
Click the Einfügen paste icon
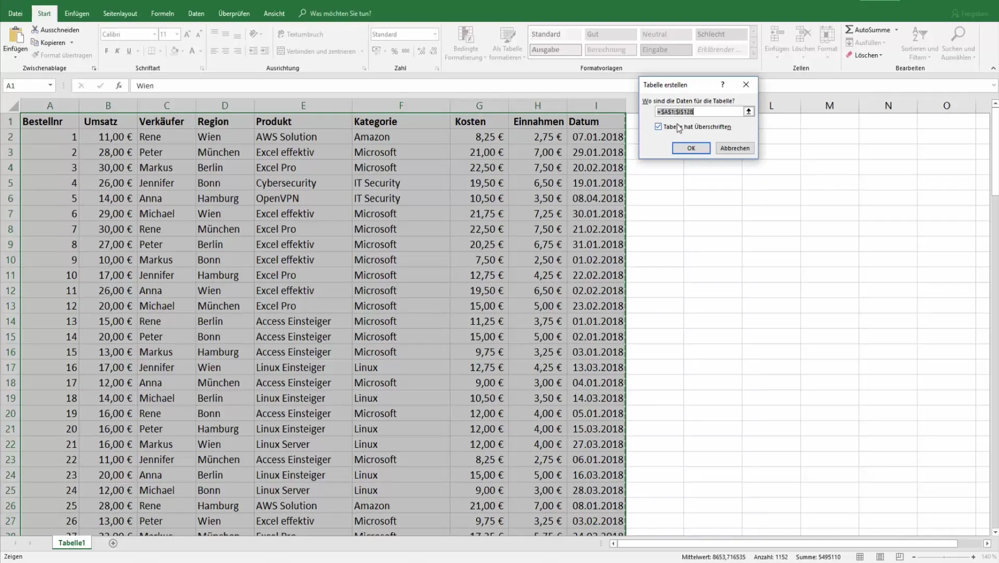click(16, 35)
